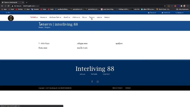Expand the second navigation menu dropdown
Viewport: 190px width, 107px height.
44,17
